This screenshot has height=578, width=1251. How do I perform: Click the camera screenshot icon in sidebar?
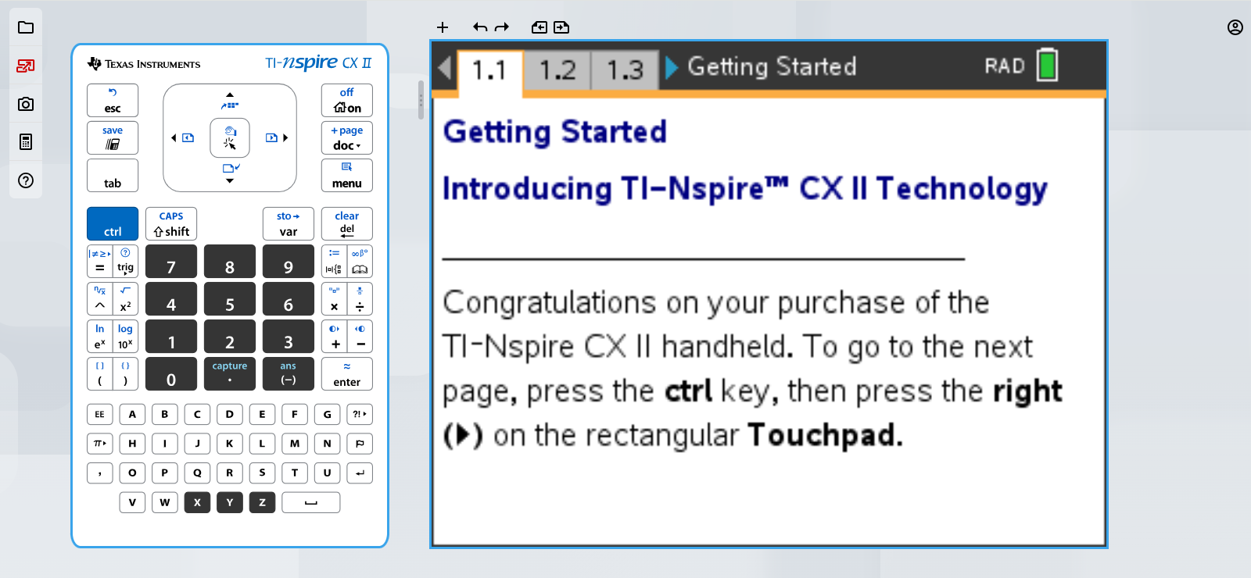[x=26, y=104]
